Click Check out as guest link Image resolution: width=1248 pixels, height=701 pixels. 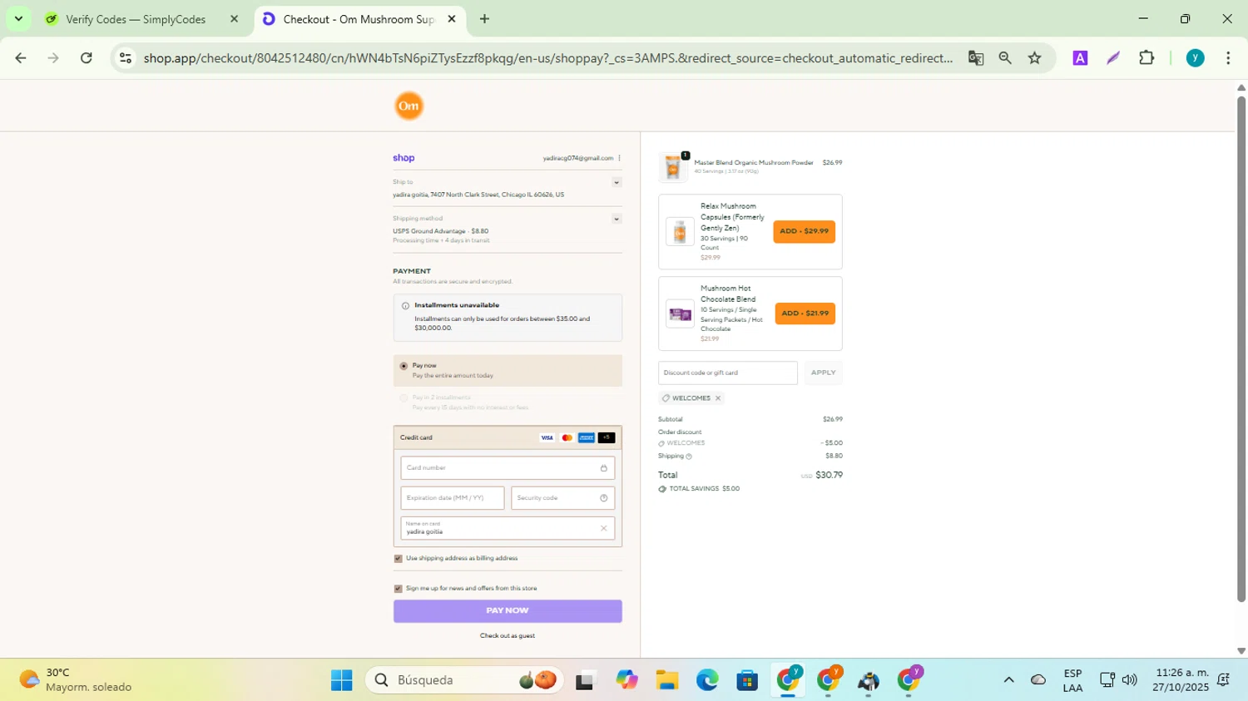[508, 635]
